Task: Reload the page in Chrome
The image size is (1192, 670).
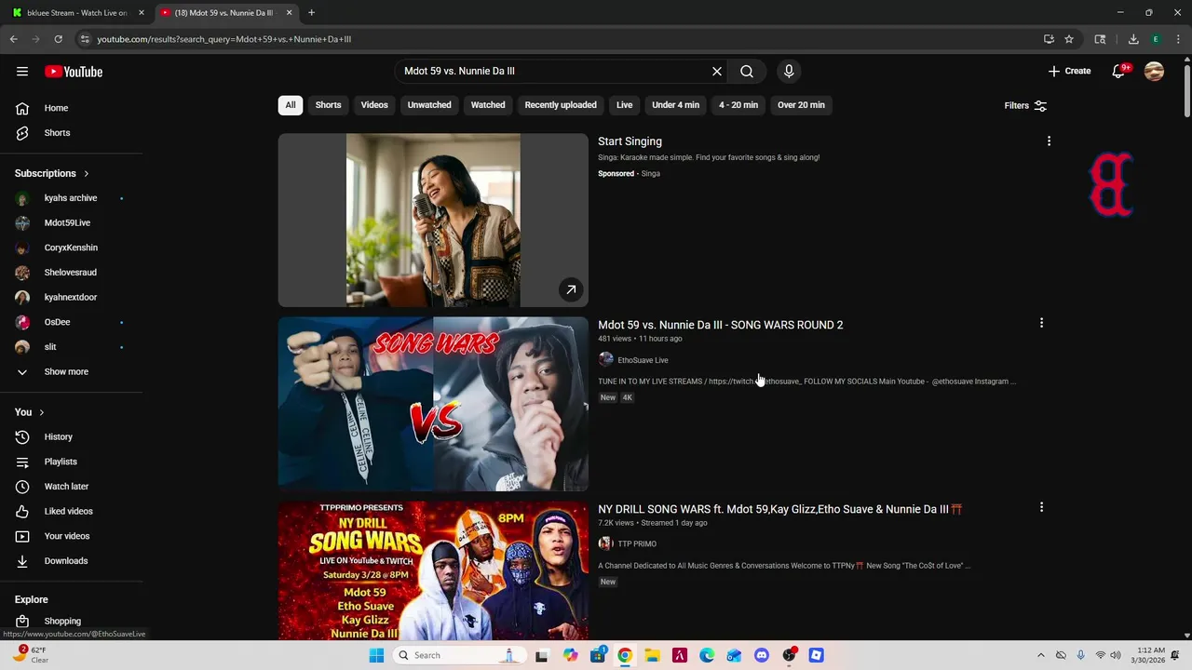Action: click(x=58, y=39)
